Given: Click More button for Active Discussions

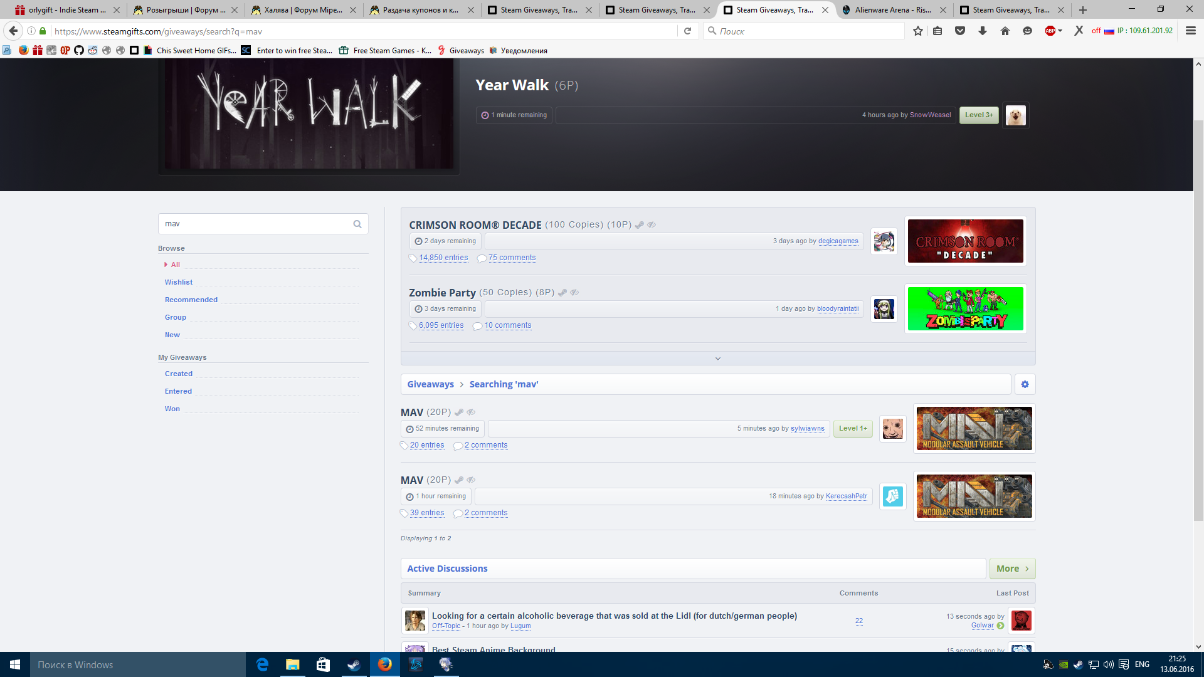Looking at the screenshot, I should pos(1012,569).
